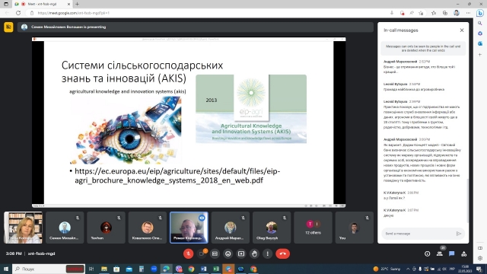Open Windows Start menu
The height and width of the screenshot is (274, 487).
(x=6, y=269)
